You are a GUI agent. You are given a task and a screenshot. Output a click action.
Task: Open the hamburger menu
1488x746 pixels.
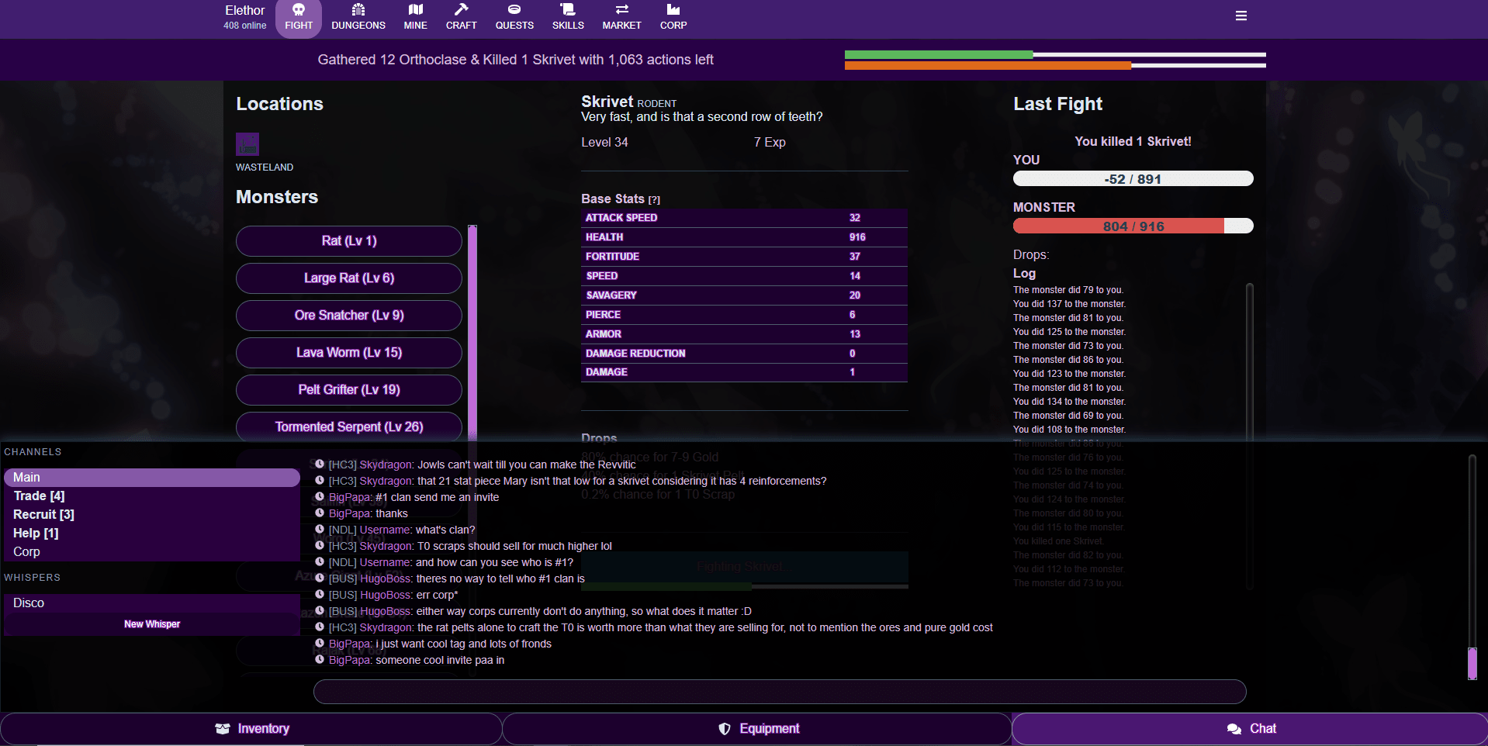pos(1241,16)
